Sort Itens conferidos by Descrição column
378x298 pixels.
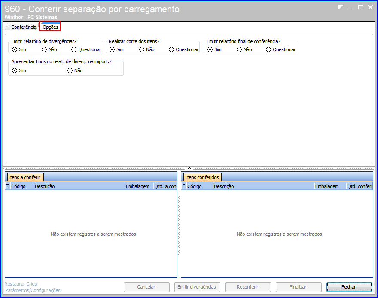click(x=263, y=186)
